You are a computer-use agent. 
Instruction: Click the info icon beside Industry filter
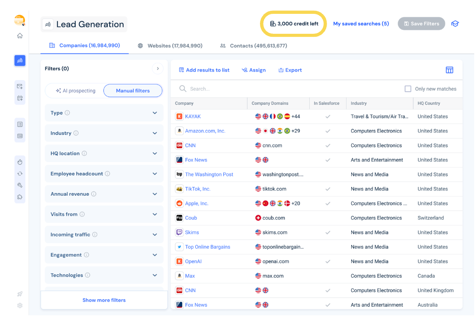[76, 133]
